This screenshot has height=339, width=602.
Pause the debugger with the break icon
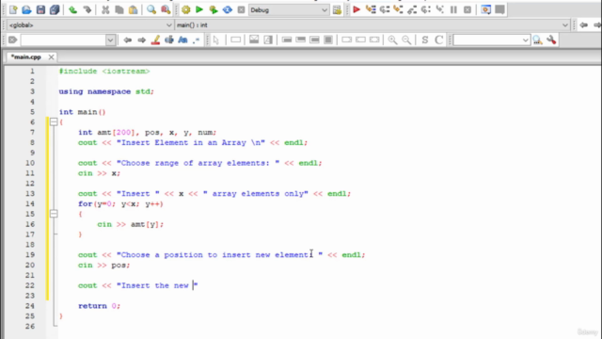point(453,9)
